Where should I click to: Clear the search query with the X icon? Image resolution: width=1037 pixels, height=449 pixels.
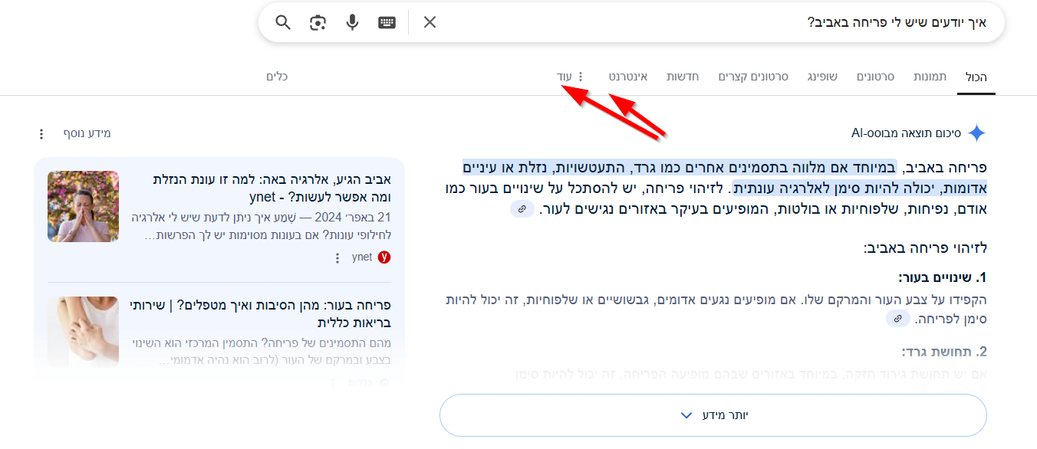429,22
